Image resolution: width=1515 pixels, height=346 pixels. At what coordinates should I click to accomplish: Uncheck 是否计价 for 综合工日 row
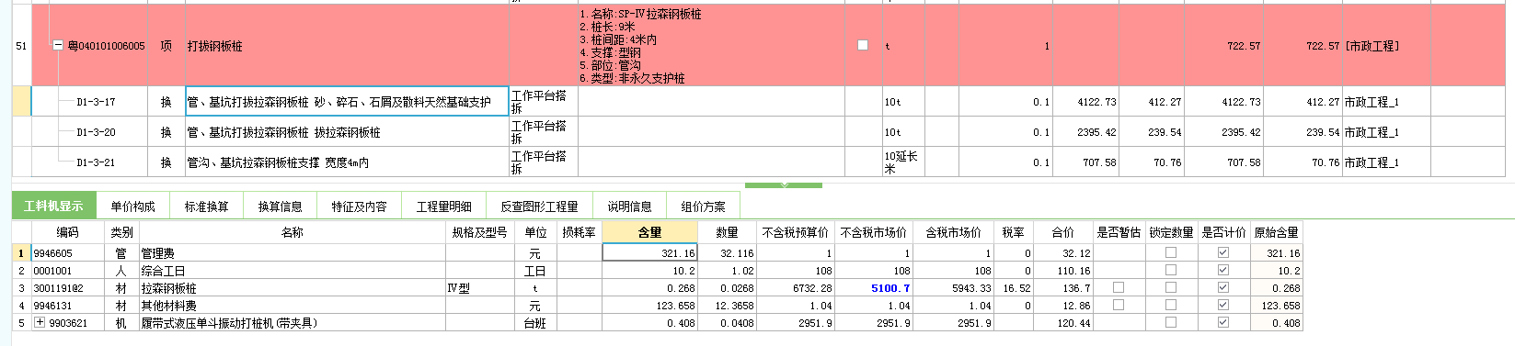pos(1223,271)
